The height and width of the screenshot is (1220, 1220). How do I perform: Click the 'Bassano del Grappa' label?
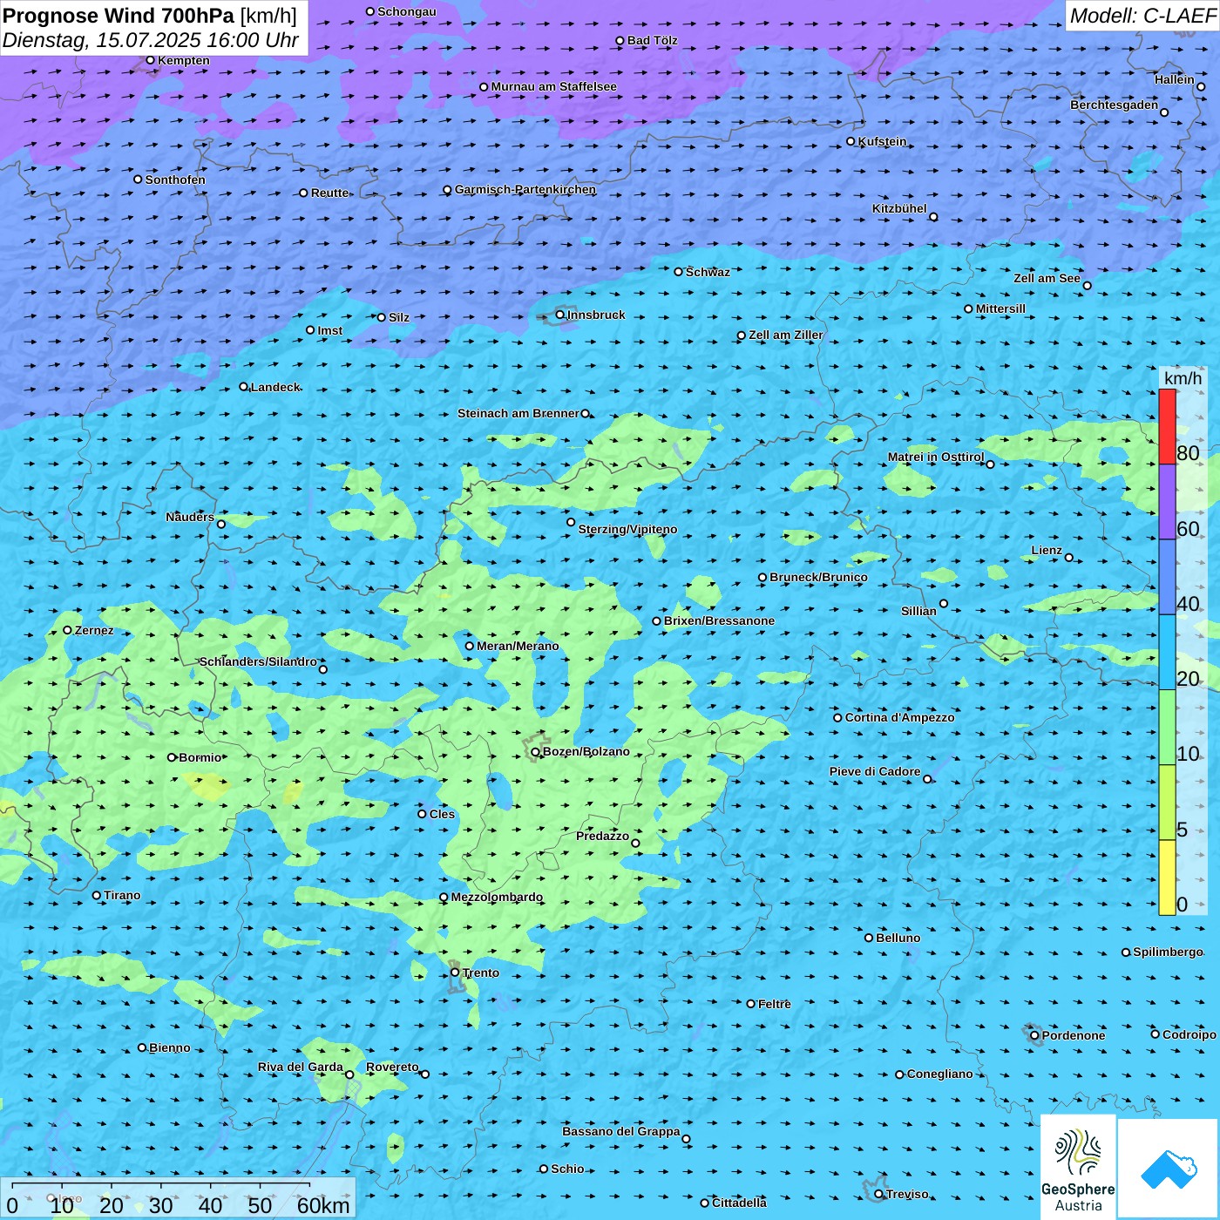621,1131
